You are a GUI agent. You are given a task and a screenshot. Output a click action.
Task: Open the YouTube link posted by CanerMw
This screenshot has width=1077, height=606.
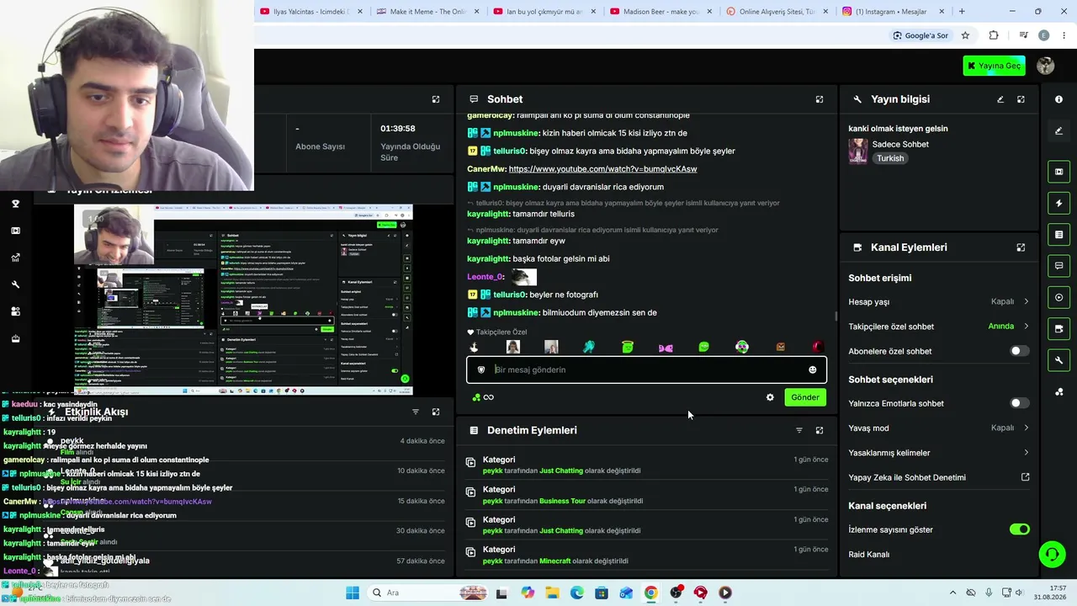coord(602,169)
